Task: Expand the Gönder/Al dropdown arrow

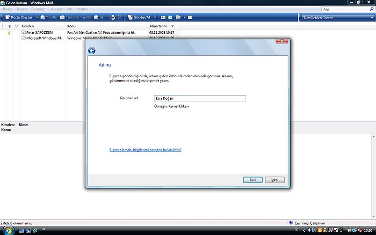Action: [x=155, y=17]
